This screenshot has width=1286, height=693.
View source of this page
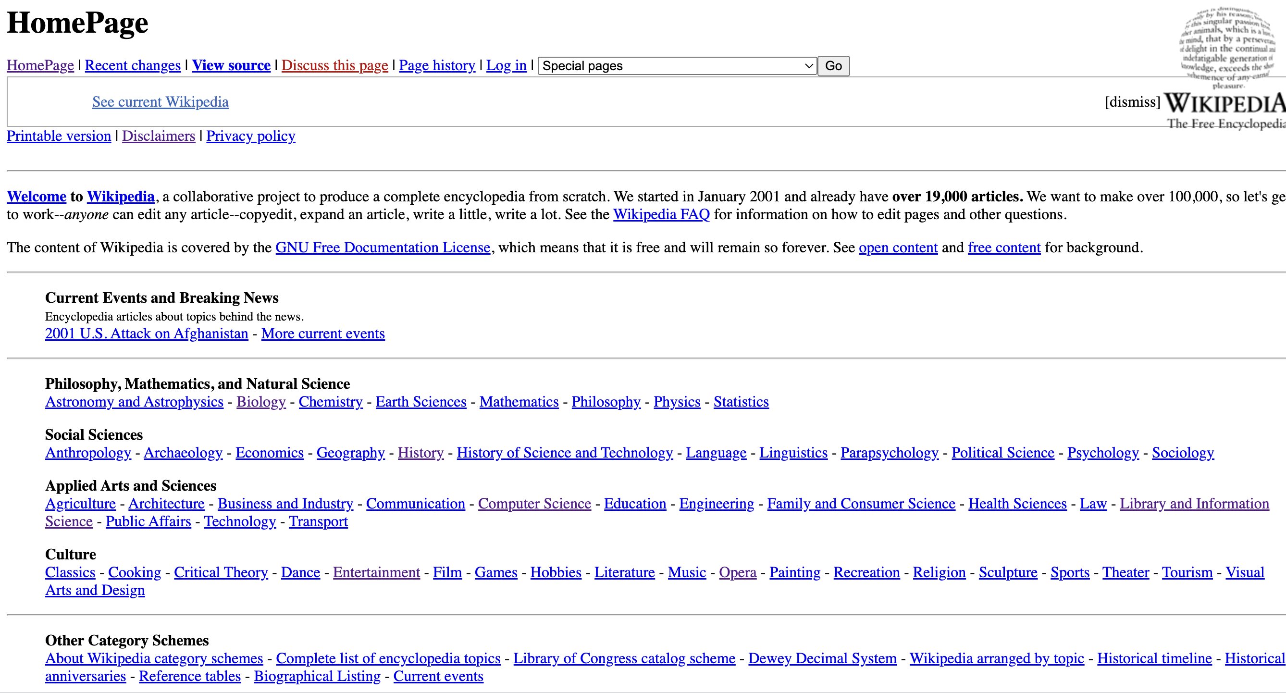[x=231, y=65]
